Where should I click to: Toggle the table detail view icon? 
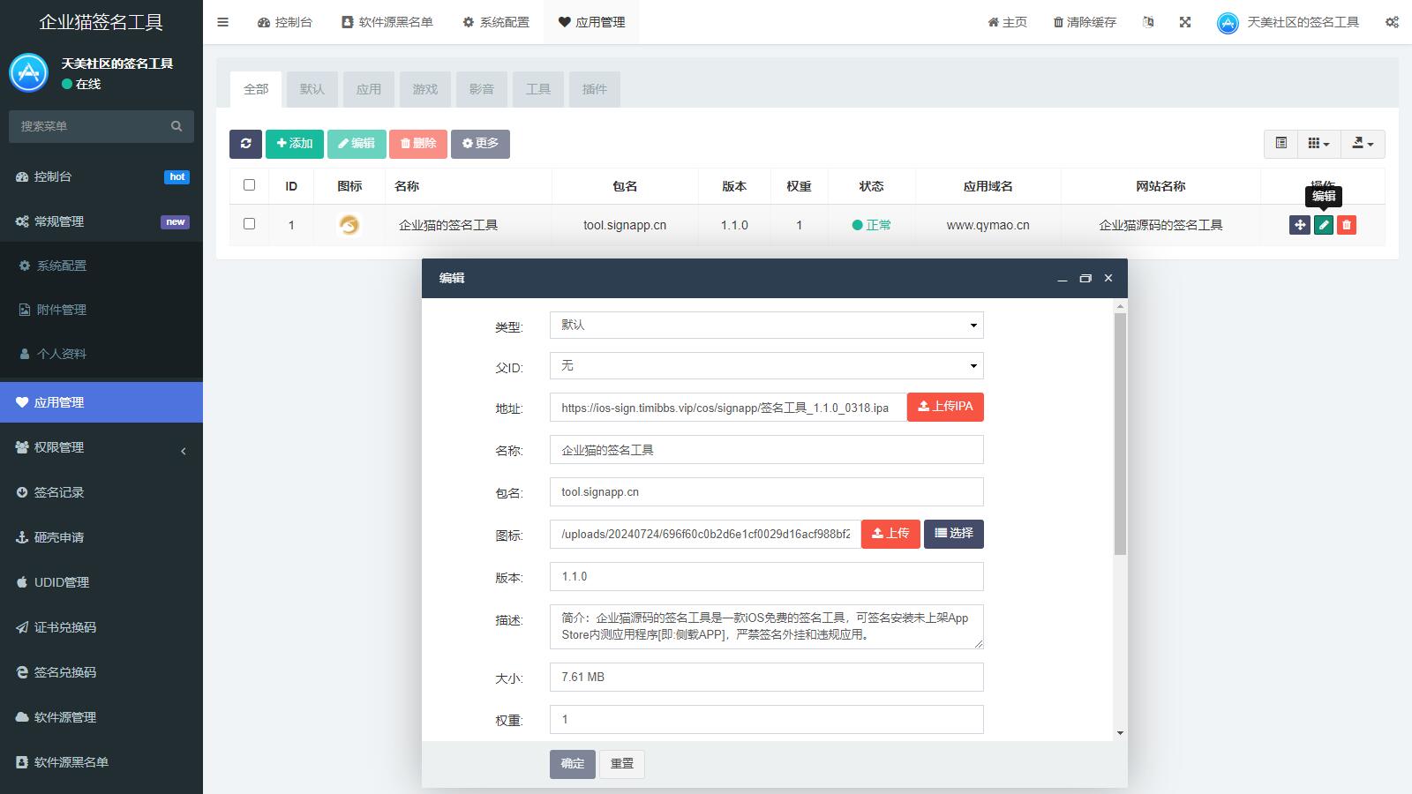(1281, 143)
